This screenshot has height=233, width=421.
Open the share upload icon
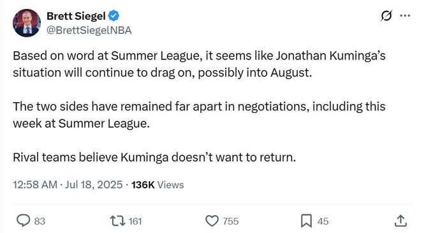[x=401, y=221]
